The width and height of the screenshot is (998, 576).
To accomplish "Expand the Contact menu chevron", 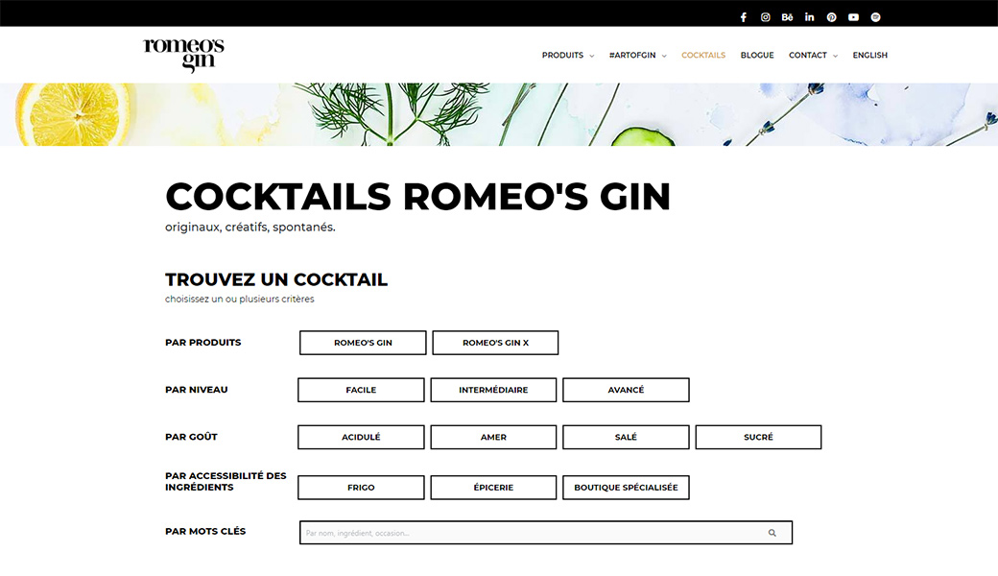I will [x=835, y=56].
